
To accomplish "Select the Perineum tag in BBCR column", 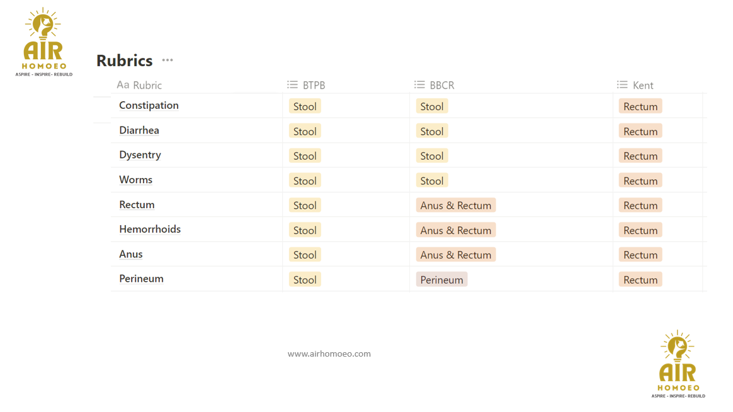I will pyautogui.click(x=441, y=280).
